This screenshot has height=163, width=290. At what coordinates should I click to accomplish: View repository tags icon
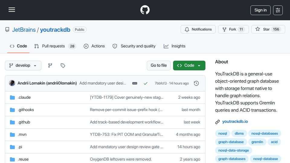(x=63, y=66)
